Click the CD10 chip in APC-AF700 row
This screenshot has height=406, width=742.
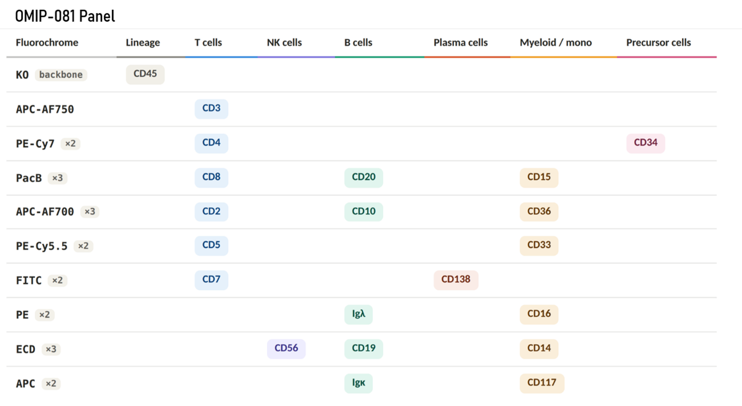click(364, 211)
